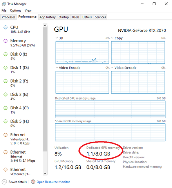This screenshot has width=172, height=188.
Task: Click the Task Manager title bar icon
Action: 4,4
